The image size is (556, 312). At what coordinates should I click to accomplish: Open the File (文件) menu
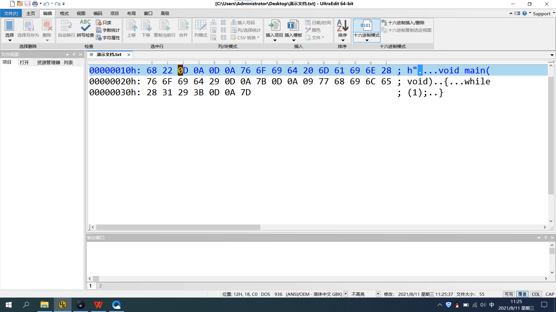click(11, 13)
